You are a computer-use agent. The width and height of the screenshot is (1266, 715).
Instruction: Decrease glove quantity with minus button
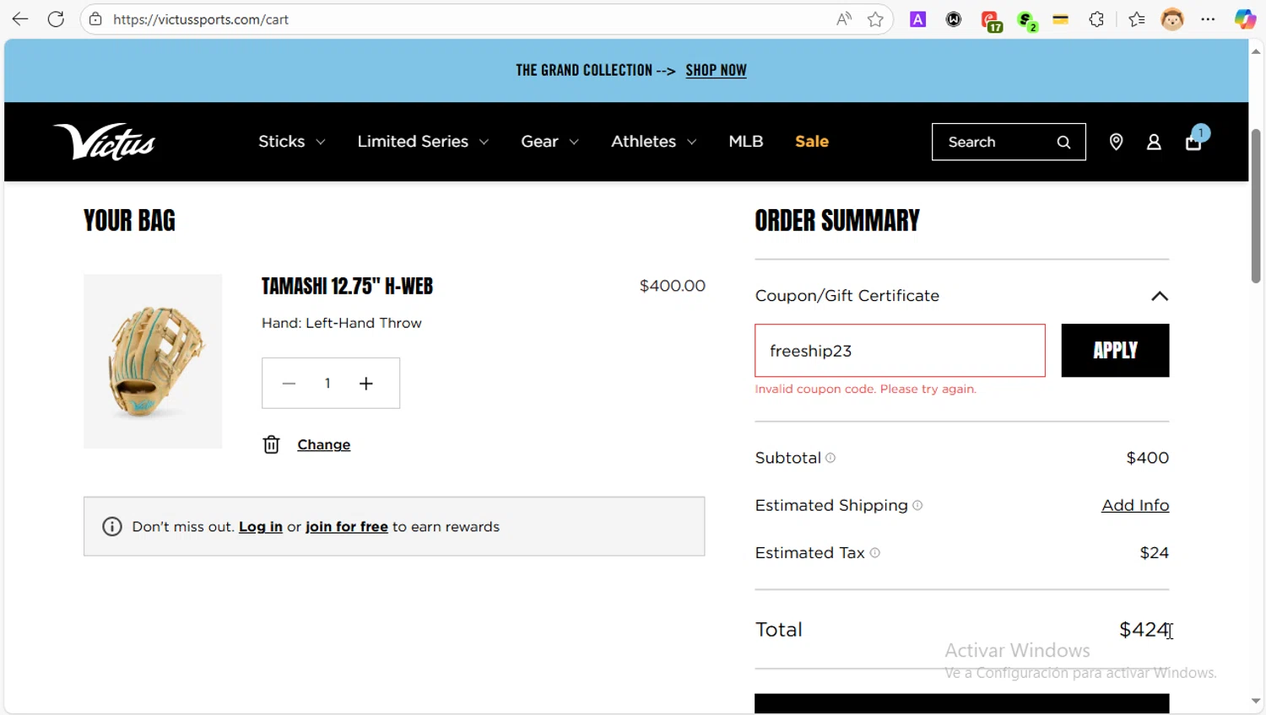pos(289,384)
